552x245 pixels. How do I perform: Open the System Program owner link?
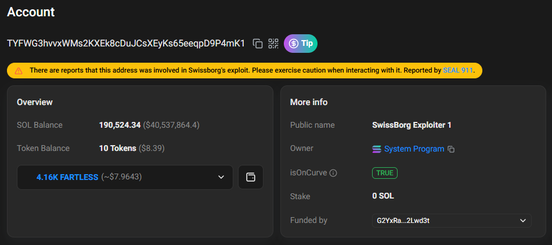point(414,149)
